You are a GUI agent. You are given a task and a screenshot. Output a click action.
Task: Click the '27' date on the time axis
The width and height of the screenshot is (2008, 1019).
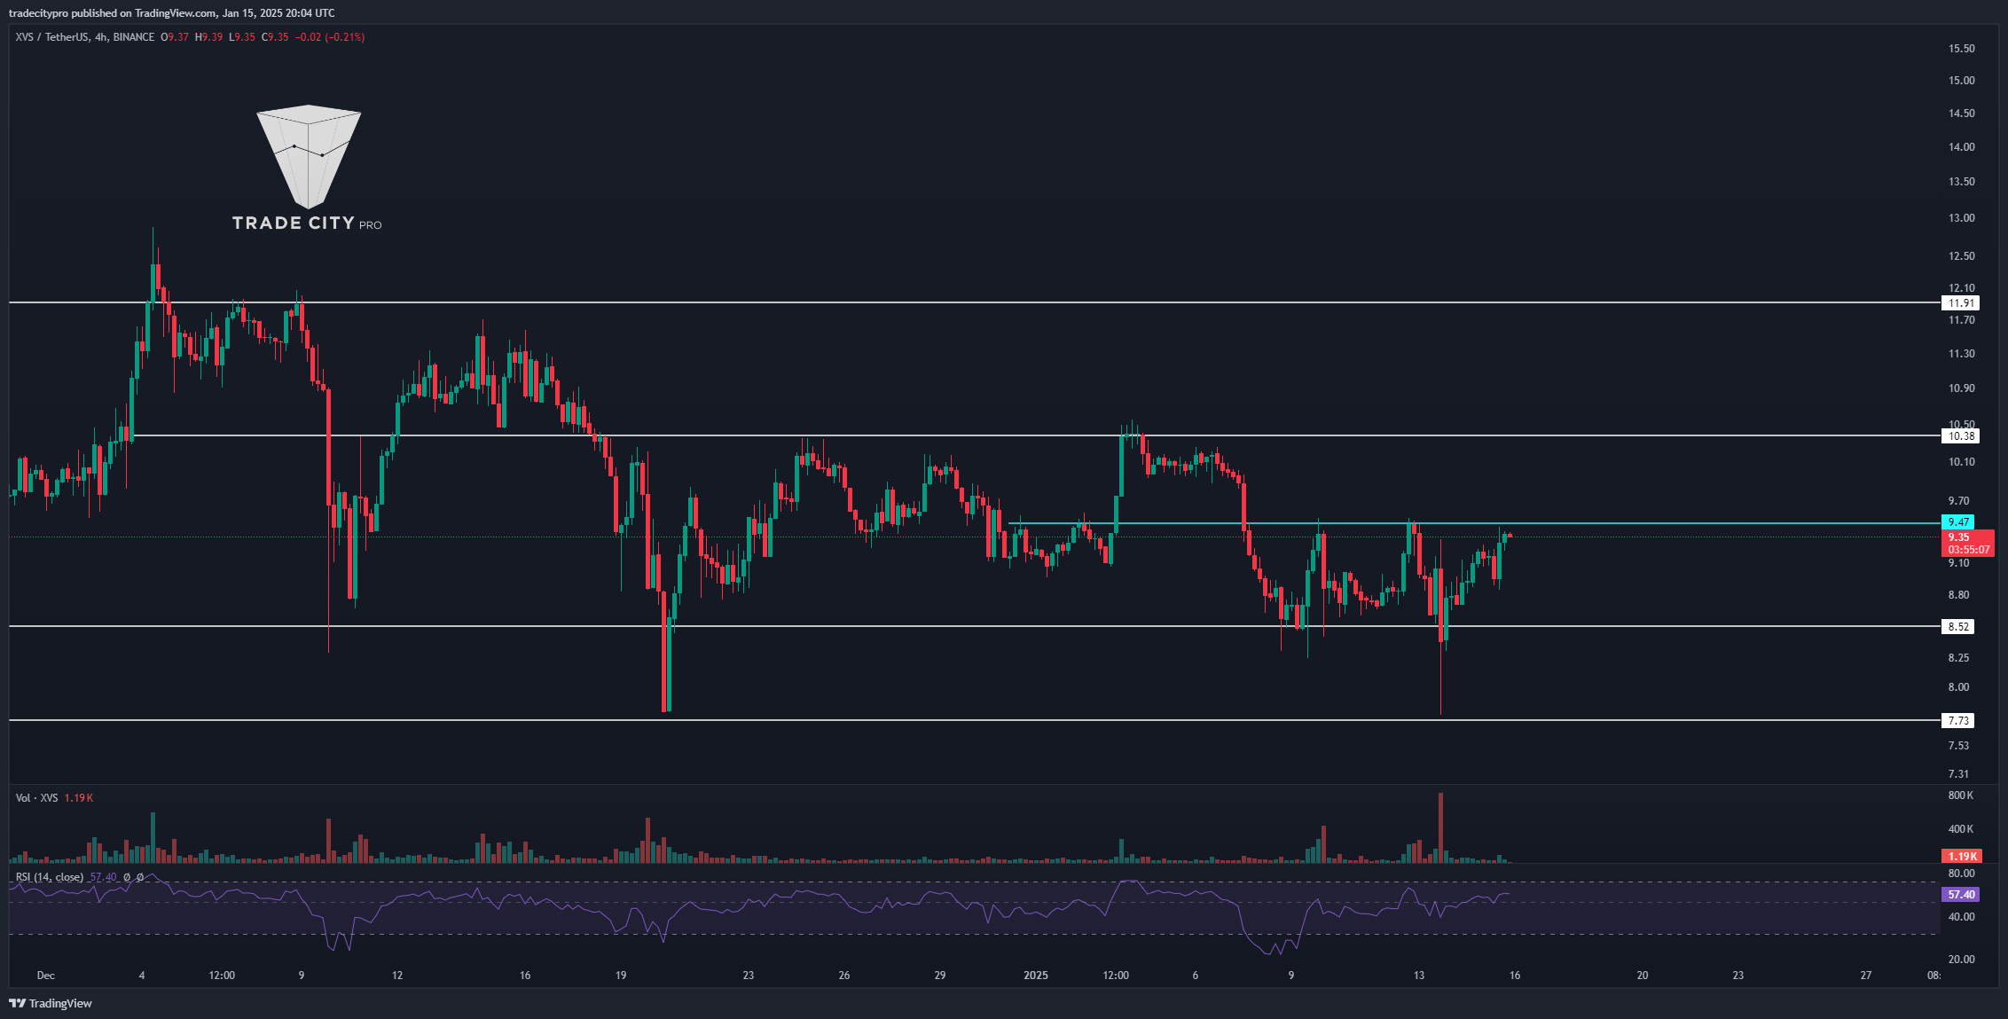click(1866, 976)
